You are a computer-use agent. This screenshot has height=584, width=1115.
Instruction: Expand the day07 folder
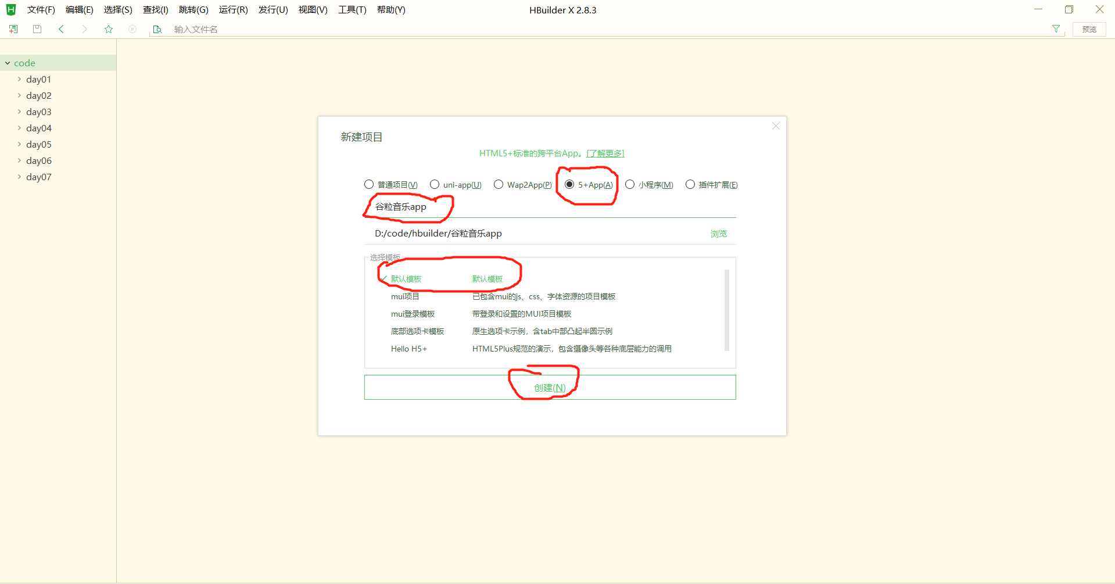tap(19, 177)
